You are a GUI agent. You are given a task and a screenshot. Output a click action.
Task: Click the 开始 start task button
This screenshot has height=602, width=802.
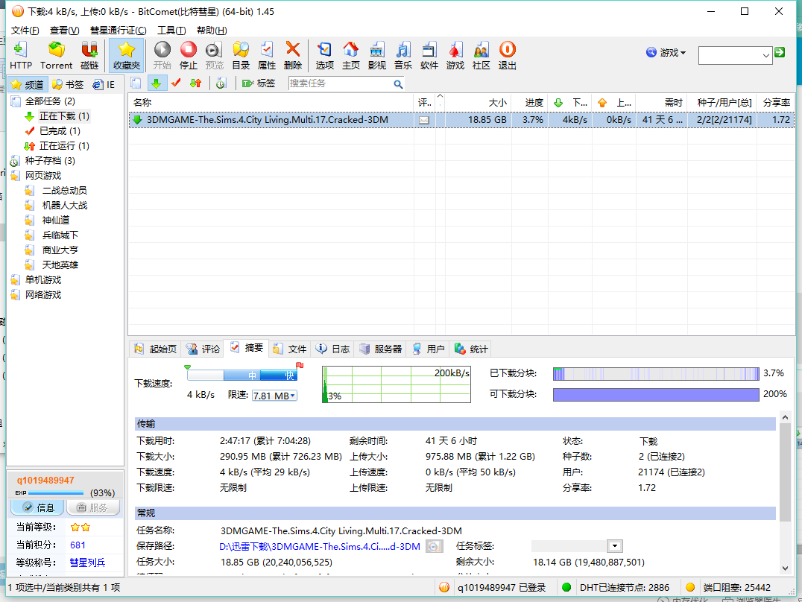pos(162,55)
